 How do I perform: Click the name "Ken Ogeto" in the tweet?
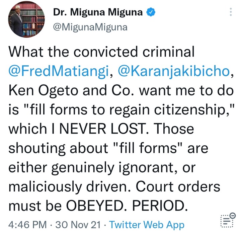(x=43, y=91)
